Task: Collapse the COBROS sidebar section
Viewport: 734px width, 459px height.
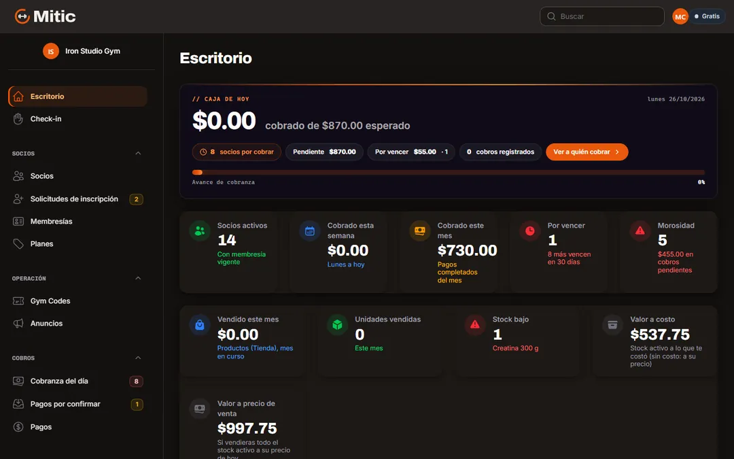Action: pyautogui.click(x=138, y=358)
